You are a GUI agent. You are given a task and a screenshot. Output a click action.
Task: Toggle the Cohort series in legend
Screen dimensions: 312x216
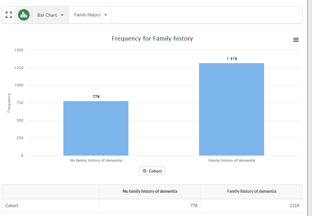point(155,171)
